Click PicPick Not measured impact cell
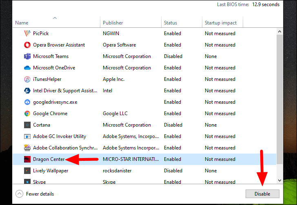 (220, 33)
